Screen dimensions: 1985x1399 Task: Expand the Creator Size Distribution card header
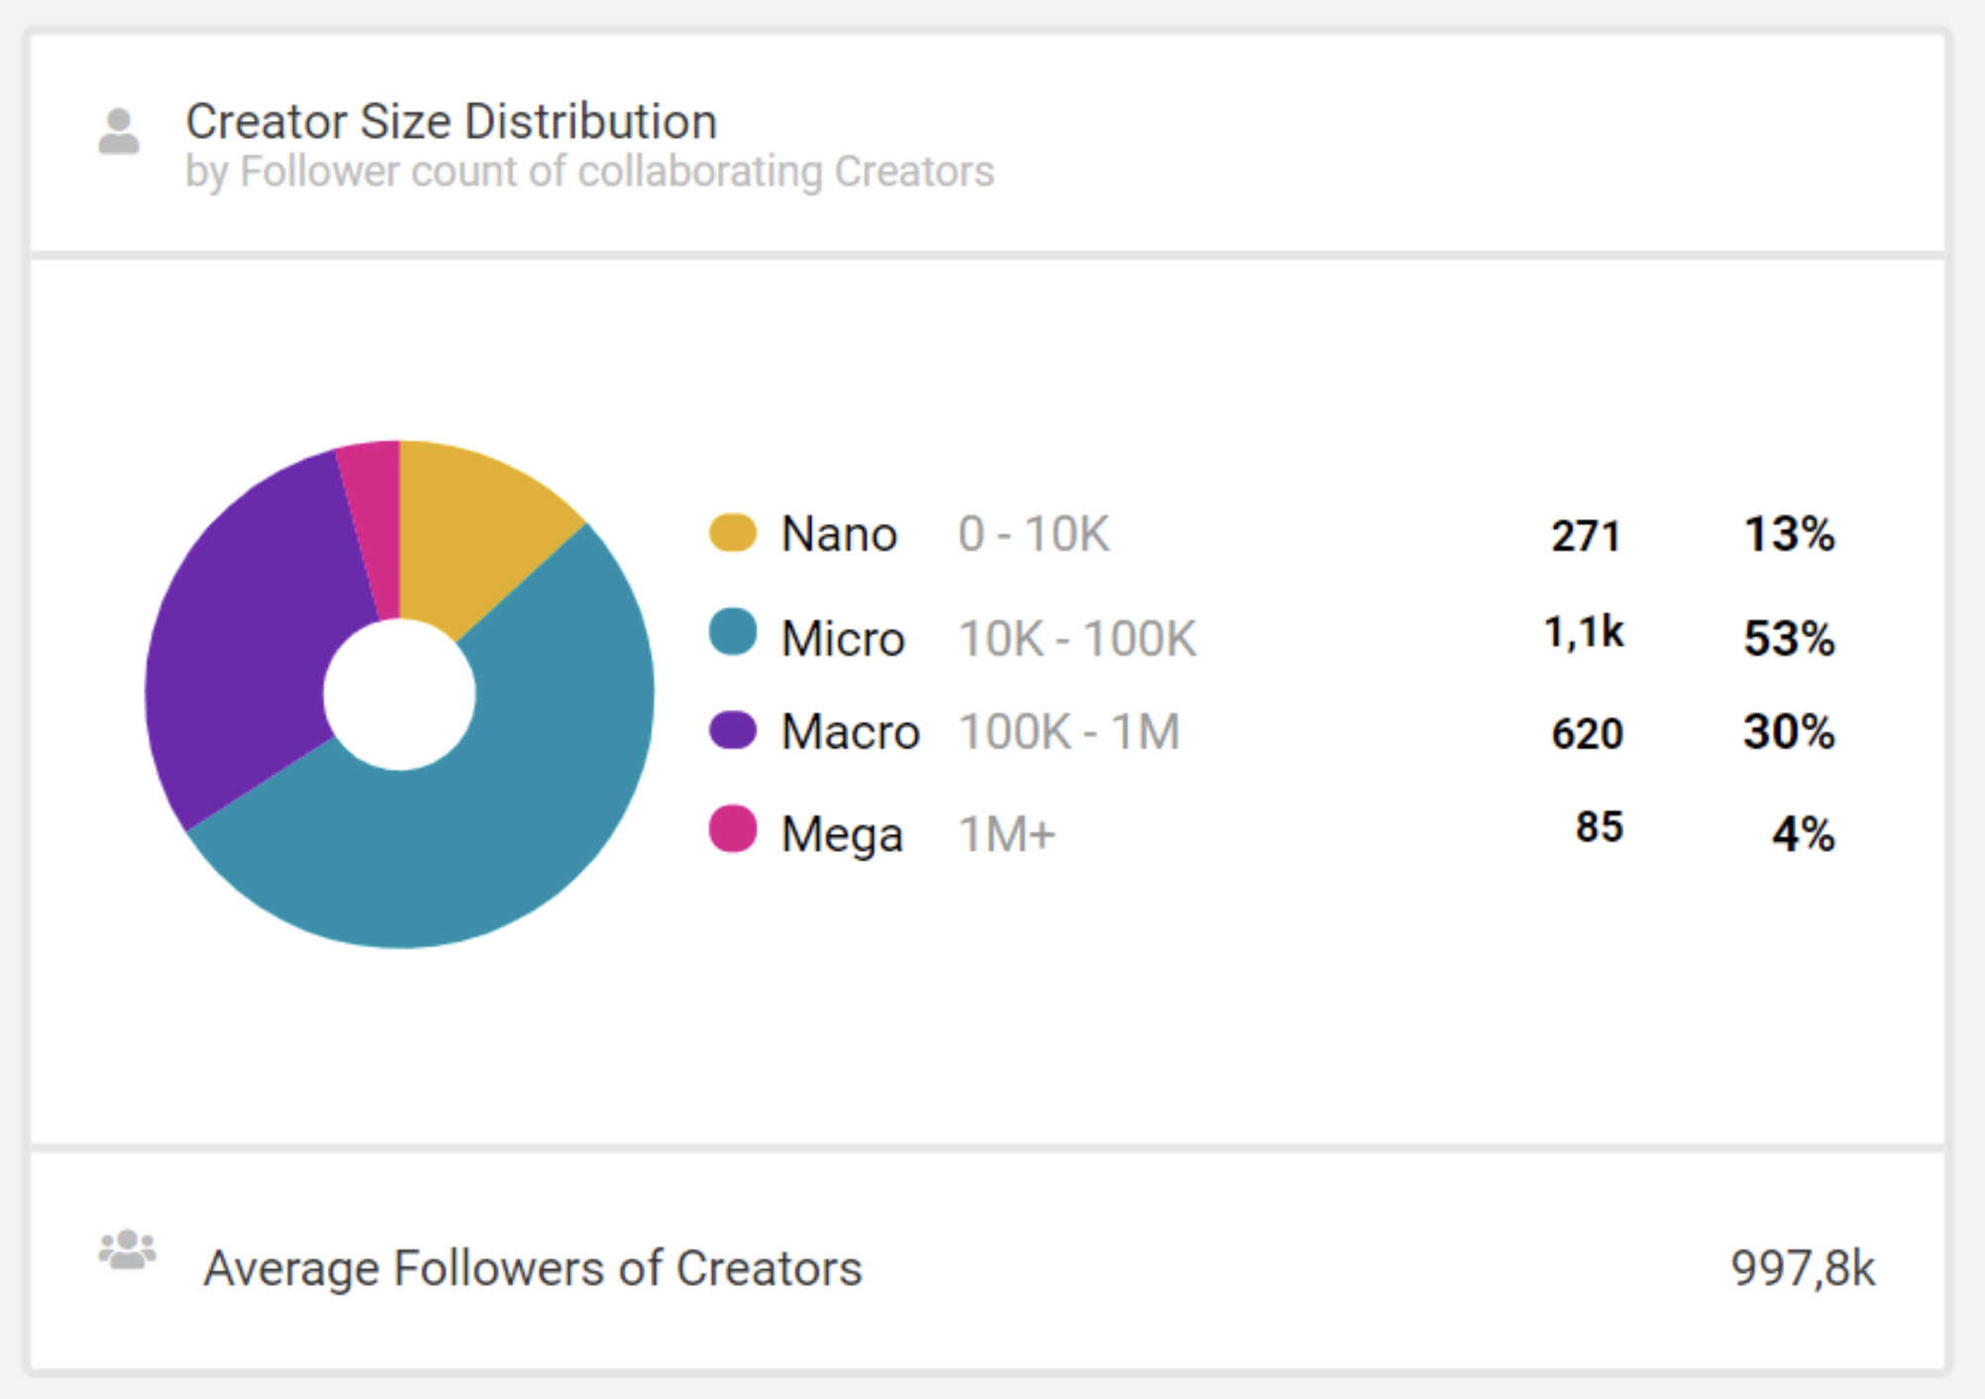[452, 121]
